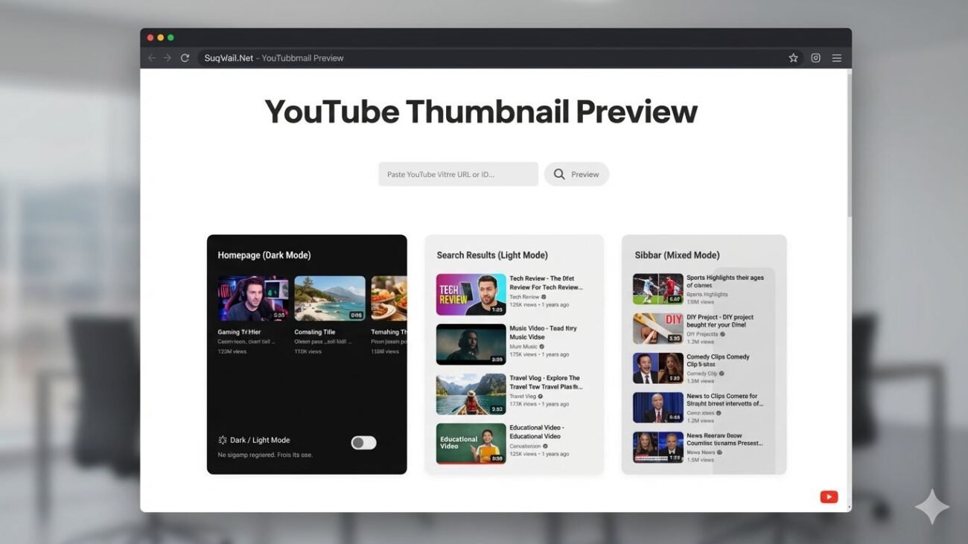Open the 'News to Clips' anchor thumbnail
This screenshot has width=968, height=544.
[657, 408]
